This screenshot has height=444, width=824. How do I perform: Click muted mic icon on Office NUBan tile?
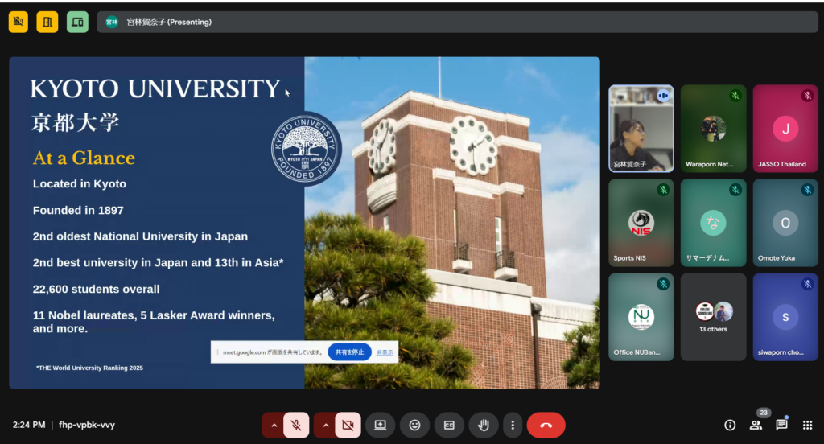click(x=663, y=284)
